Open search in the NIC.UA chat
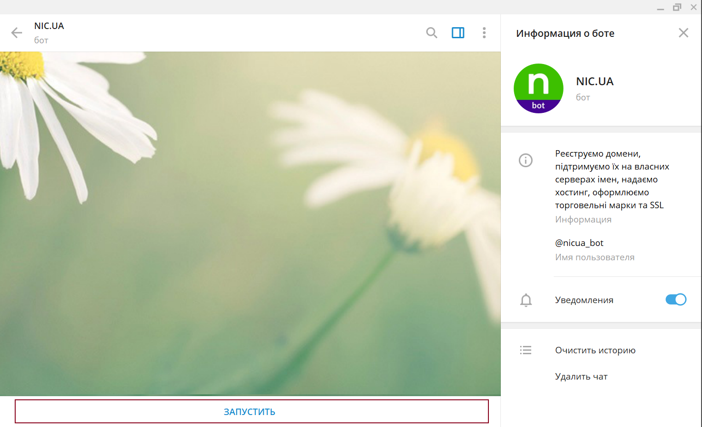Viewport: 702px width, 427px height. pos(431,33)
